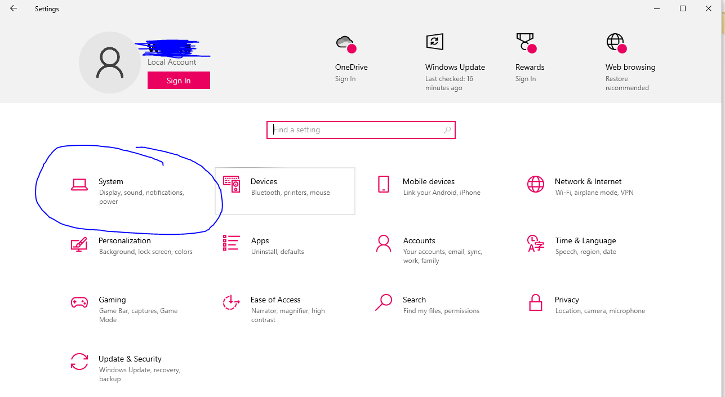Click 'Wi-Fi, airplane mode, VPN' description
The image size is (725, 397).
(594, 193)
